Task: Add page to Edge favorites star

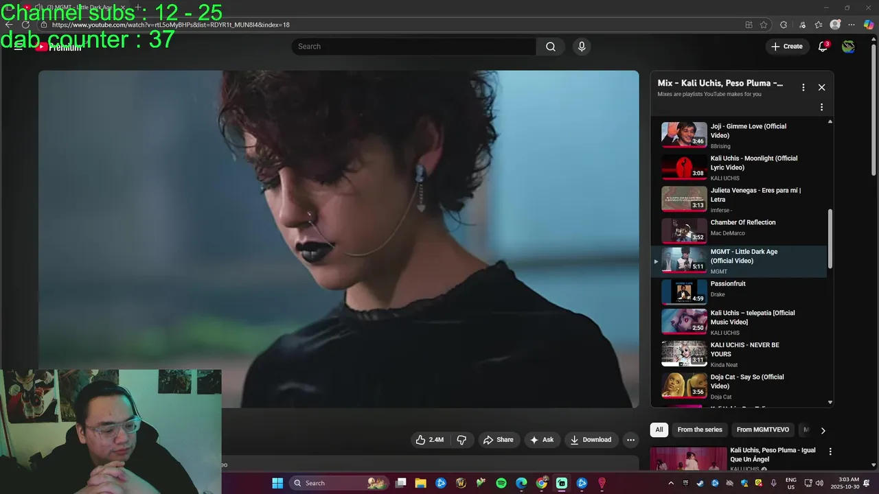Action: pyautogui.click(x=764, y=25)
